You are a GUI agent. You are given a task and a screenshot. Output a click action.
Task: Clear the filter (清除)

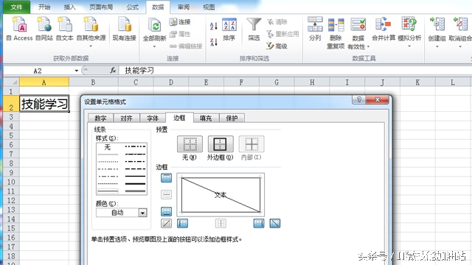277,21
